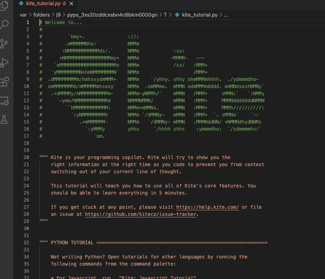Viewport: 325px width, 279px height.
Task: Click line number 20 in the gutter
Action: [x=26, y=157]
